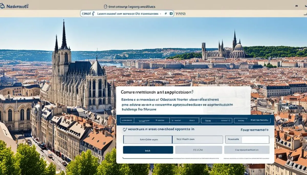Select the third segment of the dark blue tab bar
The image size is (307, 175).
(x=185, y=120)
